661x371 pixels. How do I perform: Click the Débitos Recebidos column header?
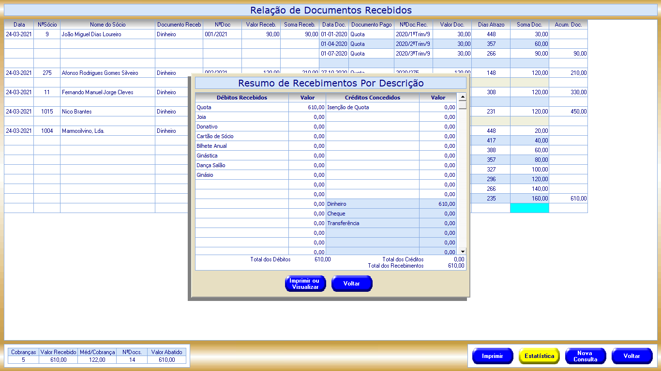[241, 98]
